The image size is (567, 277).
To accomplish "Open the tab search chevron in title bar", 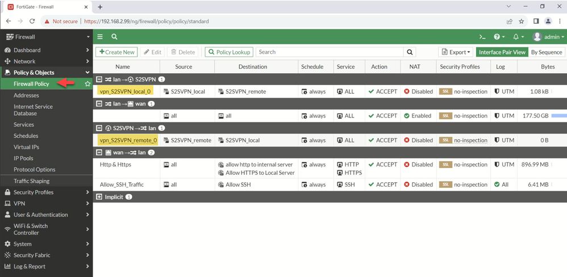I will (x=509, y=6).
